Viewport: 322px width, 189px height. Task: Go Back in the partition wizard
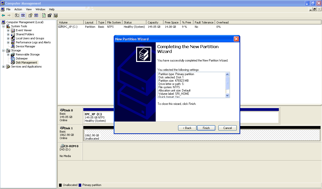point(187,128)
